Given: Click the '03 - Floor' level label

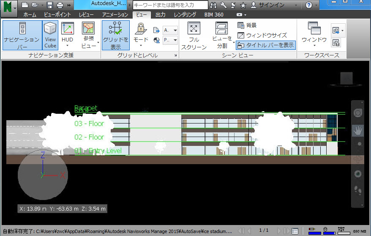Looking at the screenshot, I should [89, 123].
